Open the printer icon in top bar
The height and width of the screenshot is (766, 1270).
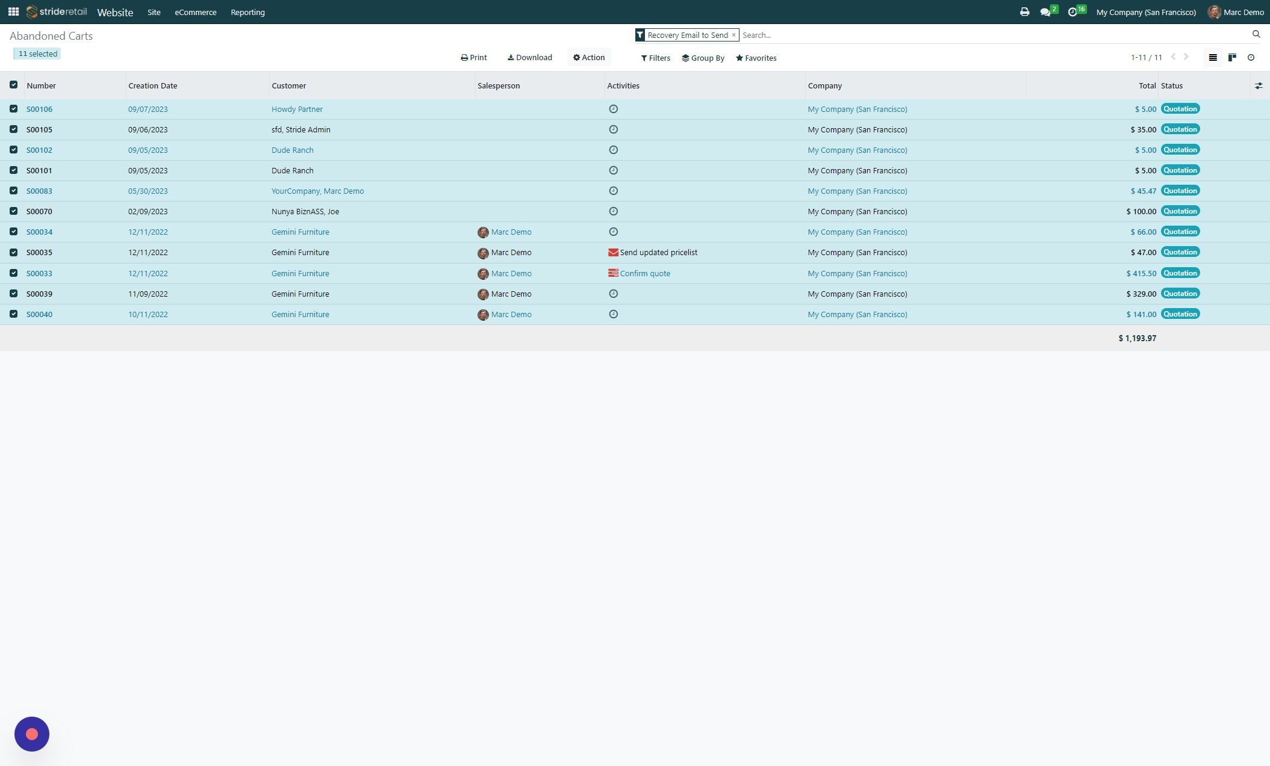[1024, 12]
